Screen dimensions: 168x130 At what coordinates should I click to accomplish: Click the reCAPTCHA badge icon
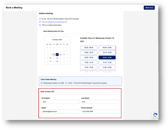click(x=155, y=115)
